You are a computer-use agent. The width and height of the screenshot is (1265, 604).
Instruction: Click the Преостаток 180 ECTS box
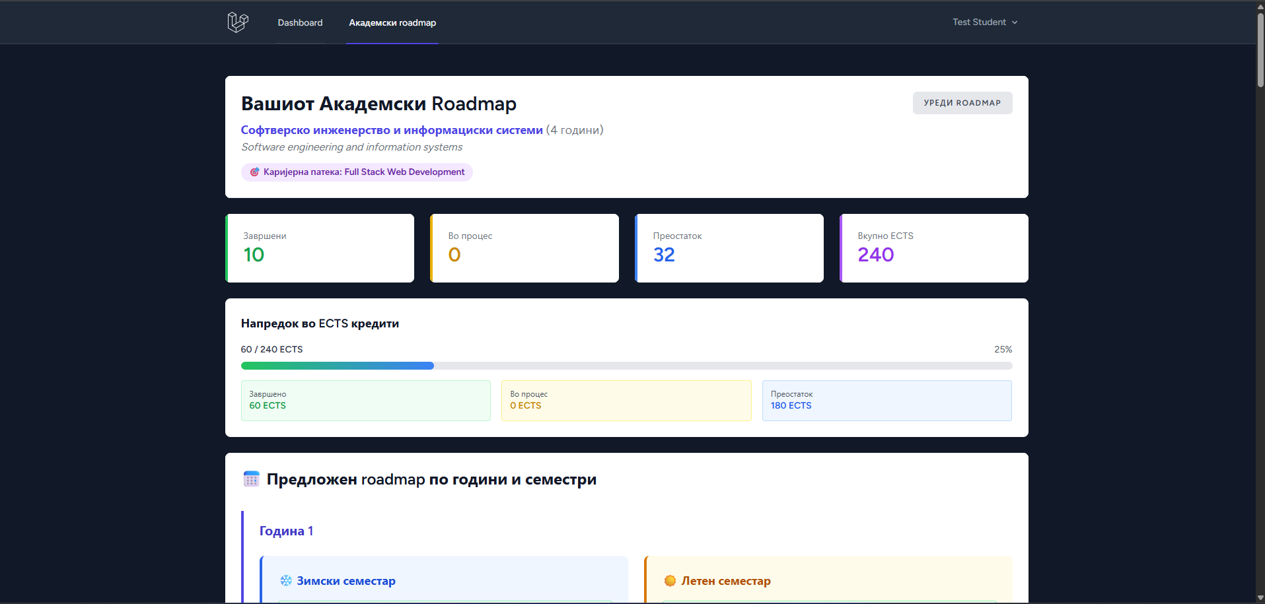tap(886, 401)
